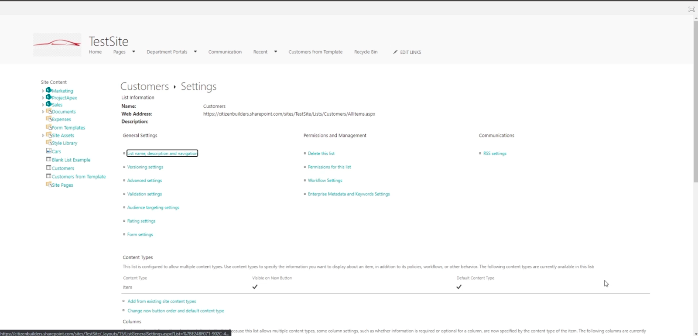Click the pencil icon beside EDIT LINKS
Screen dimensions: 698x336
395,52
